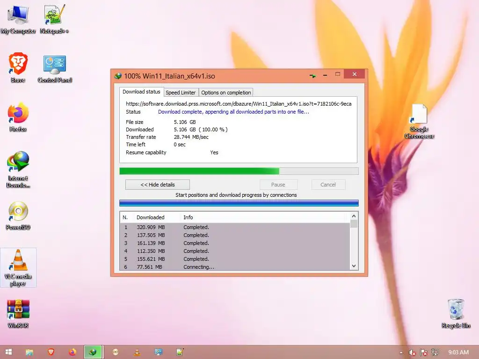Click the connections list scrollbar thumb
The image size is (479, 359).
click(x=354, y=224)
